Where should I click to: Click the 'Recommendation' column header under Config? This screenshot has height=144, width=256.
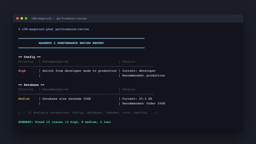(x=55, y=62)
